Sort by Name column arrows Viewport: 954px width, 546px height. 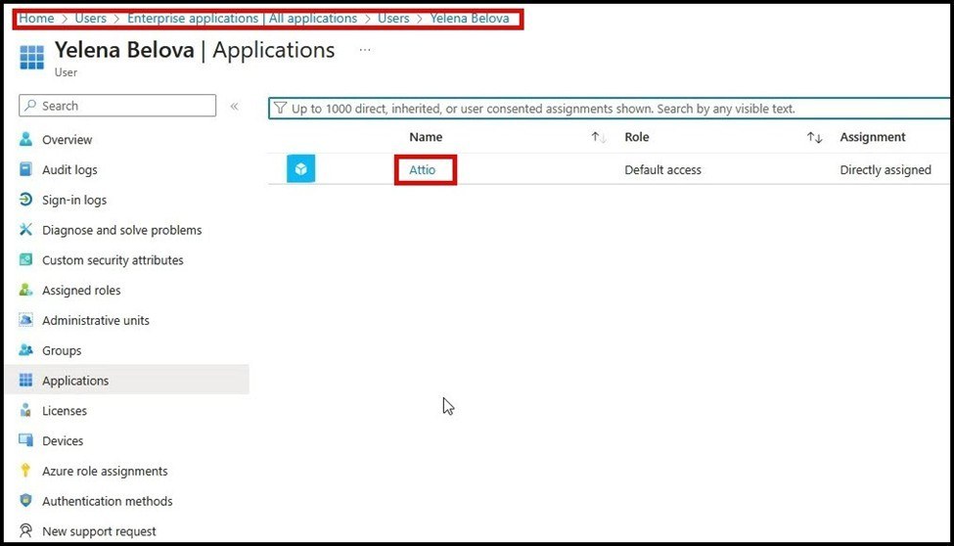tap(599, 138)
